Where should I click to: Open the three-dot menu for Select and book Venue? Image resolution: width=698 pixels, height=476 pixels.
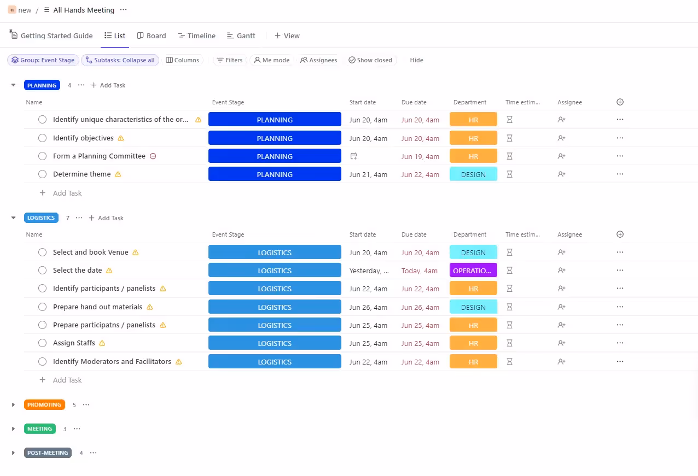(x=620, y=252)
